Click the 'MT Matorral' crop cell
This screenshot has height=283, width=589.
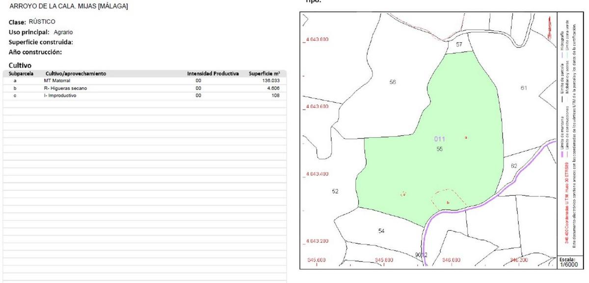click(x=57, y=80)
